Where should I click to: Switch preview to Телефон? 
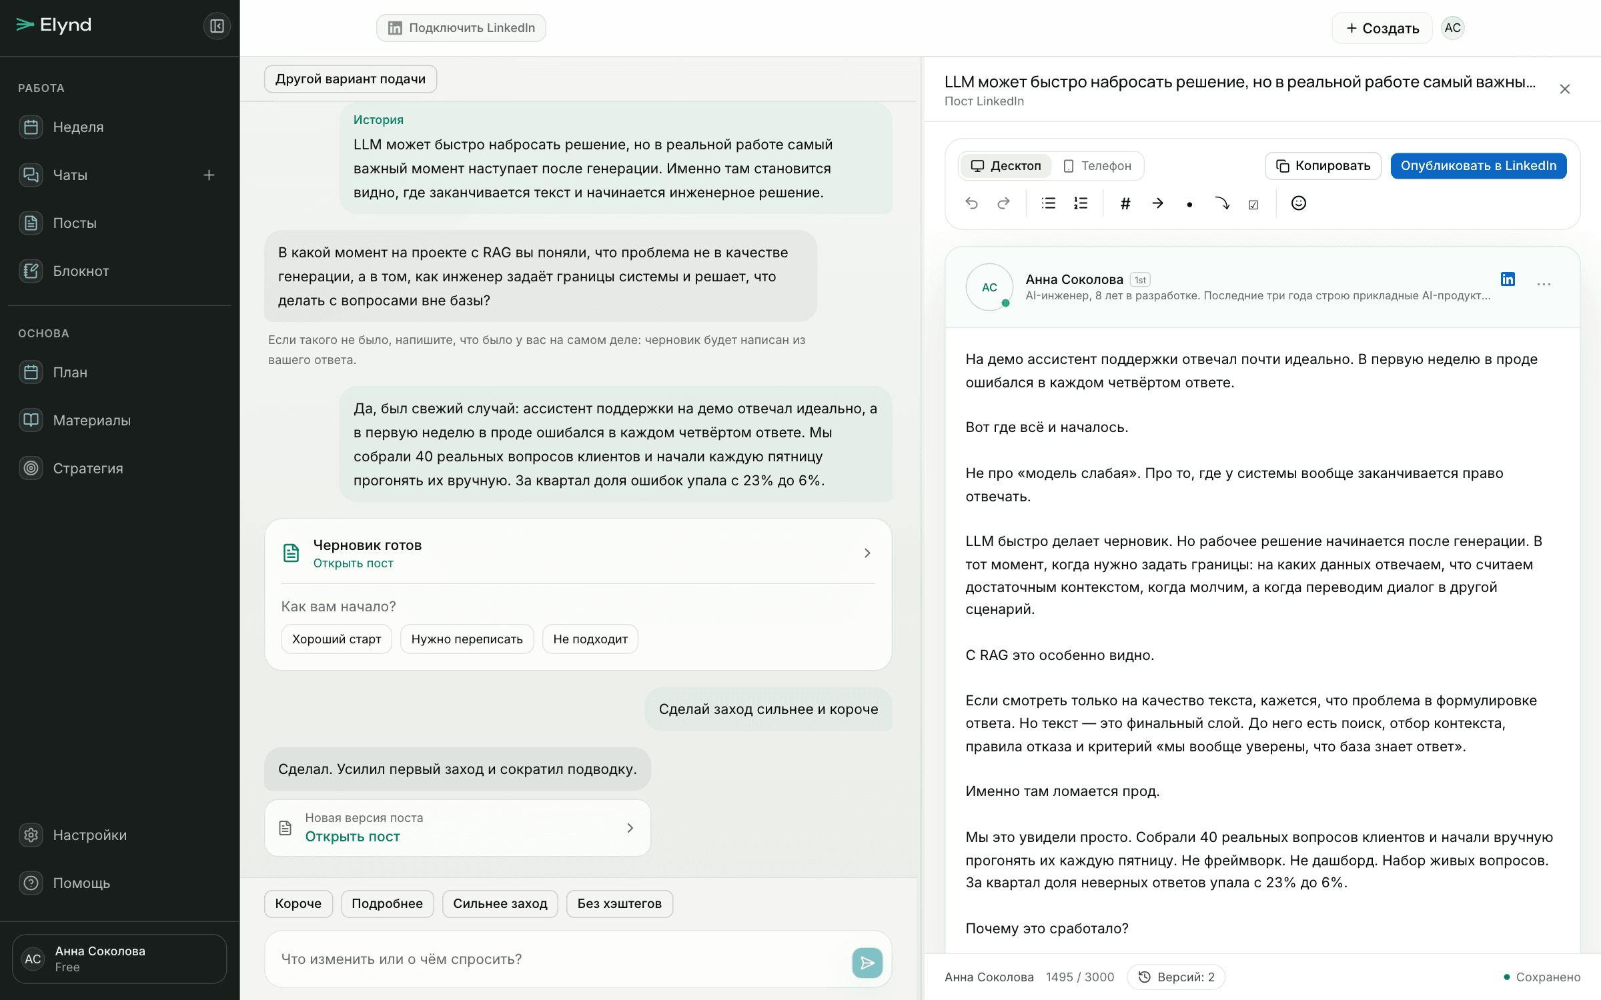point(1097,165)
